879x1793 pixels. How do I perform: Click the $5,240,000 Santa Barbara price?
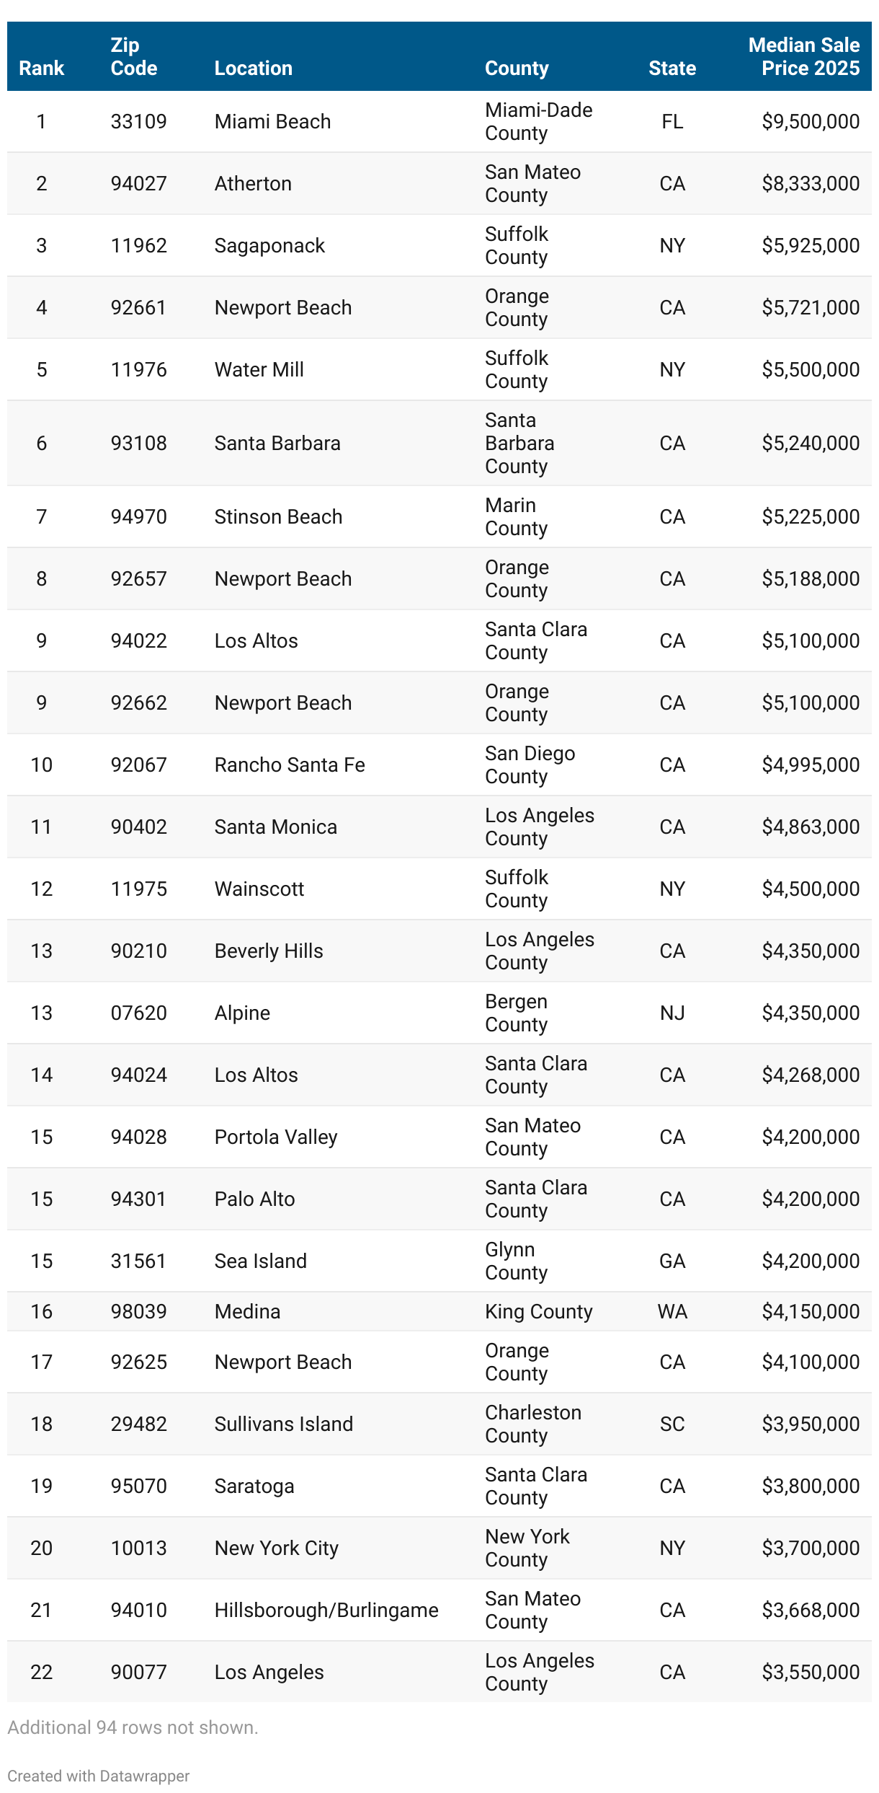[x=810, y=443]
